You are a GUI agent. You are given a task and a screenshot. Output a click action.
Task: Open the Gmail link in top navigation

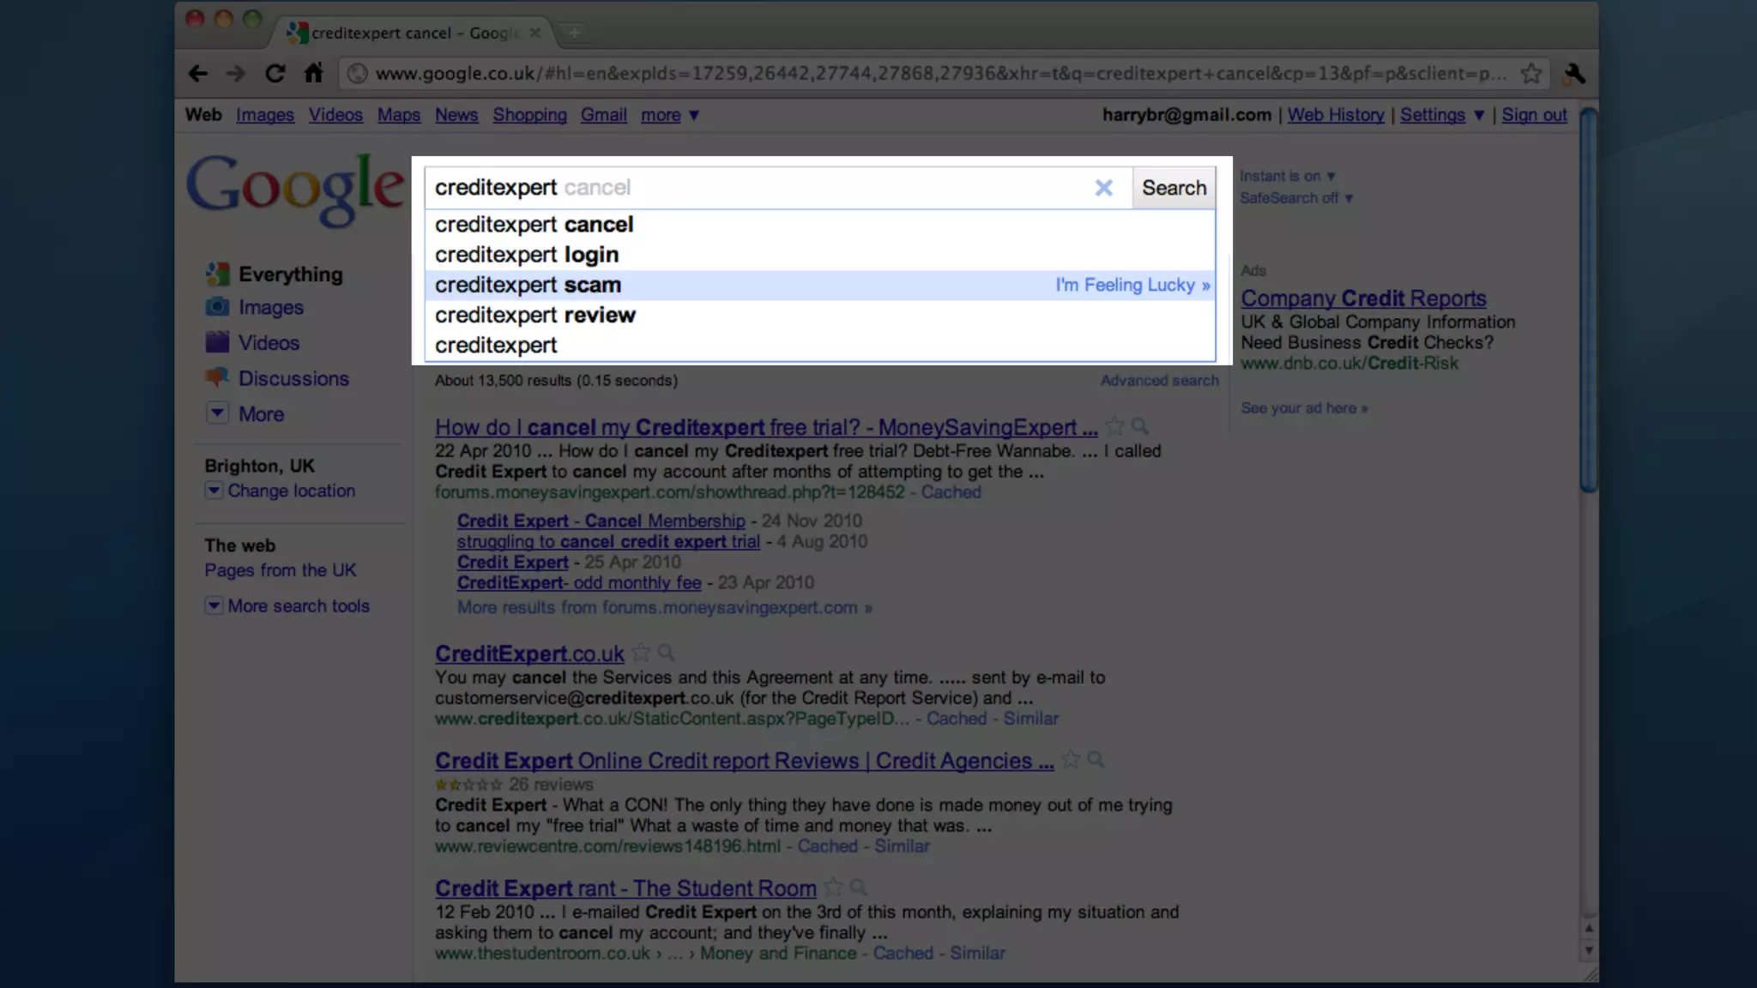pyautogui.click(x=603, y=115)
